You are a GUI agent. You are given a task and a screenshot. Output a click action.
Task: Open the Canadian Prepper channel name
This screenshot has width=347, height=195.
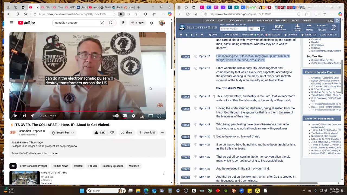coord(30,131)
